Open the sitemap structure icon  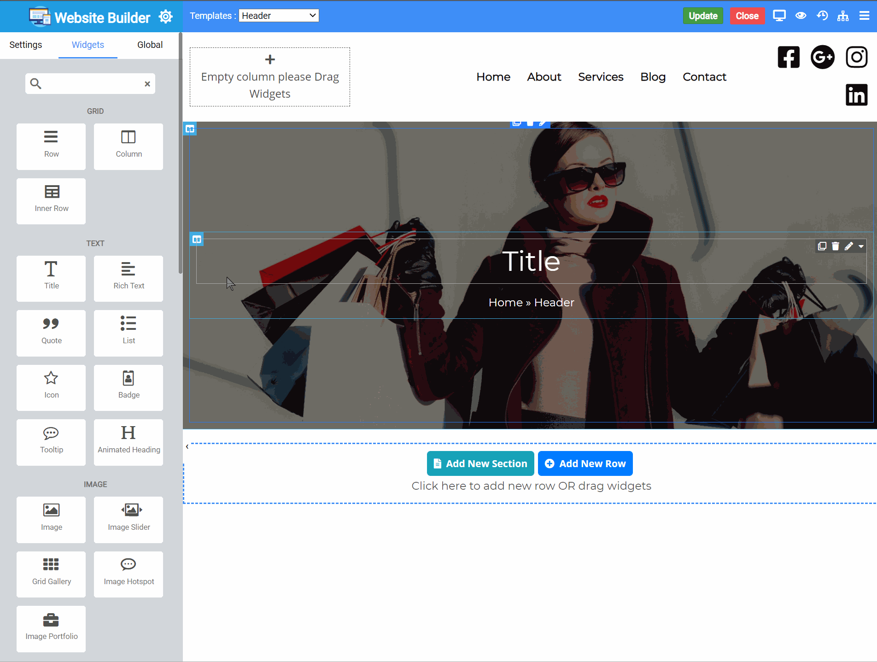pyautogui.click(x=843, y=16)
